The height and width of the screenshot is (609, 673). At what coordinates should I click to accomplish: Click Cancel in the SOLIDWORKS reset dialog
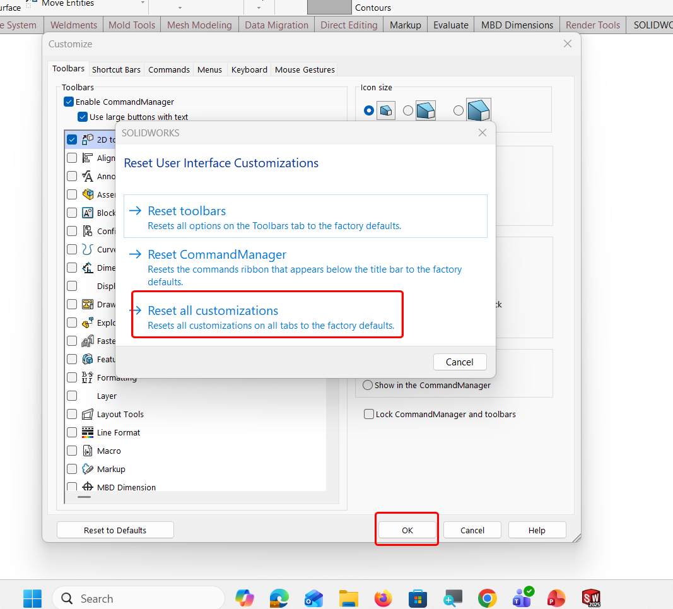(460, 362)
